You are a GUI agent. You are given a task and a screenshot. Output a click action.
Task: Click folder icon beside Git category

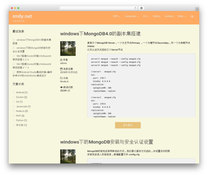point(14,102)
